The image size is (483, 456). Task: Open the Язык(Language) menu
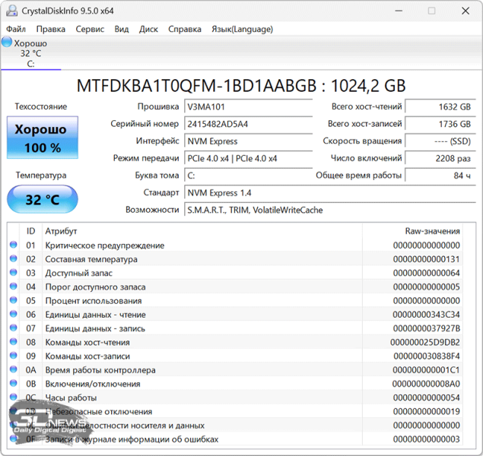pyautogui.click(x=242, y=29)
